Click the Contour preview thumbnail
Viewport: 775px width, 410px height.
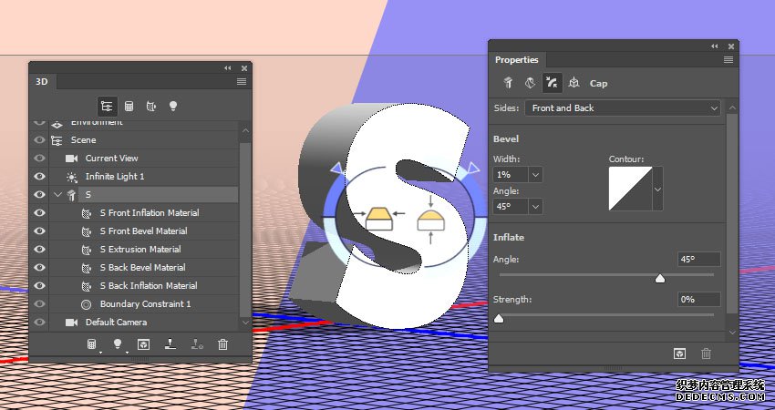tap(631, 189)
